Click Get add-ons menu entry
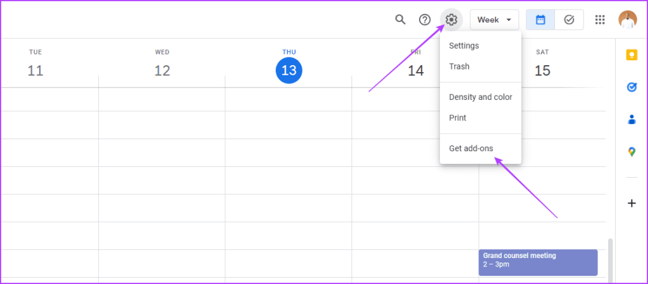Image resolution: width=648 pixels, height=284 pixels. click(x=471, y=149)
